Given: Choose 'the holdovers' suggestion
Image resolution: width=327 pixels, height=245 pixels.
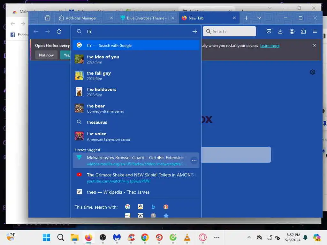Looking at the screenshot, I should click(136, 92).
